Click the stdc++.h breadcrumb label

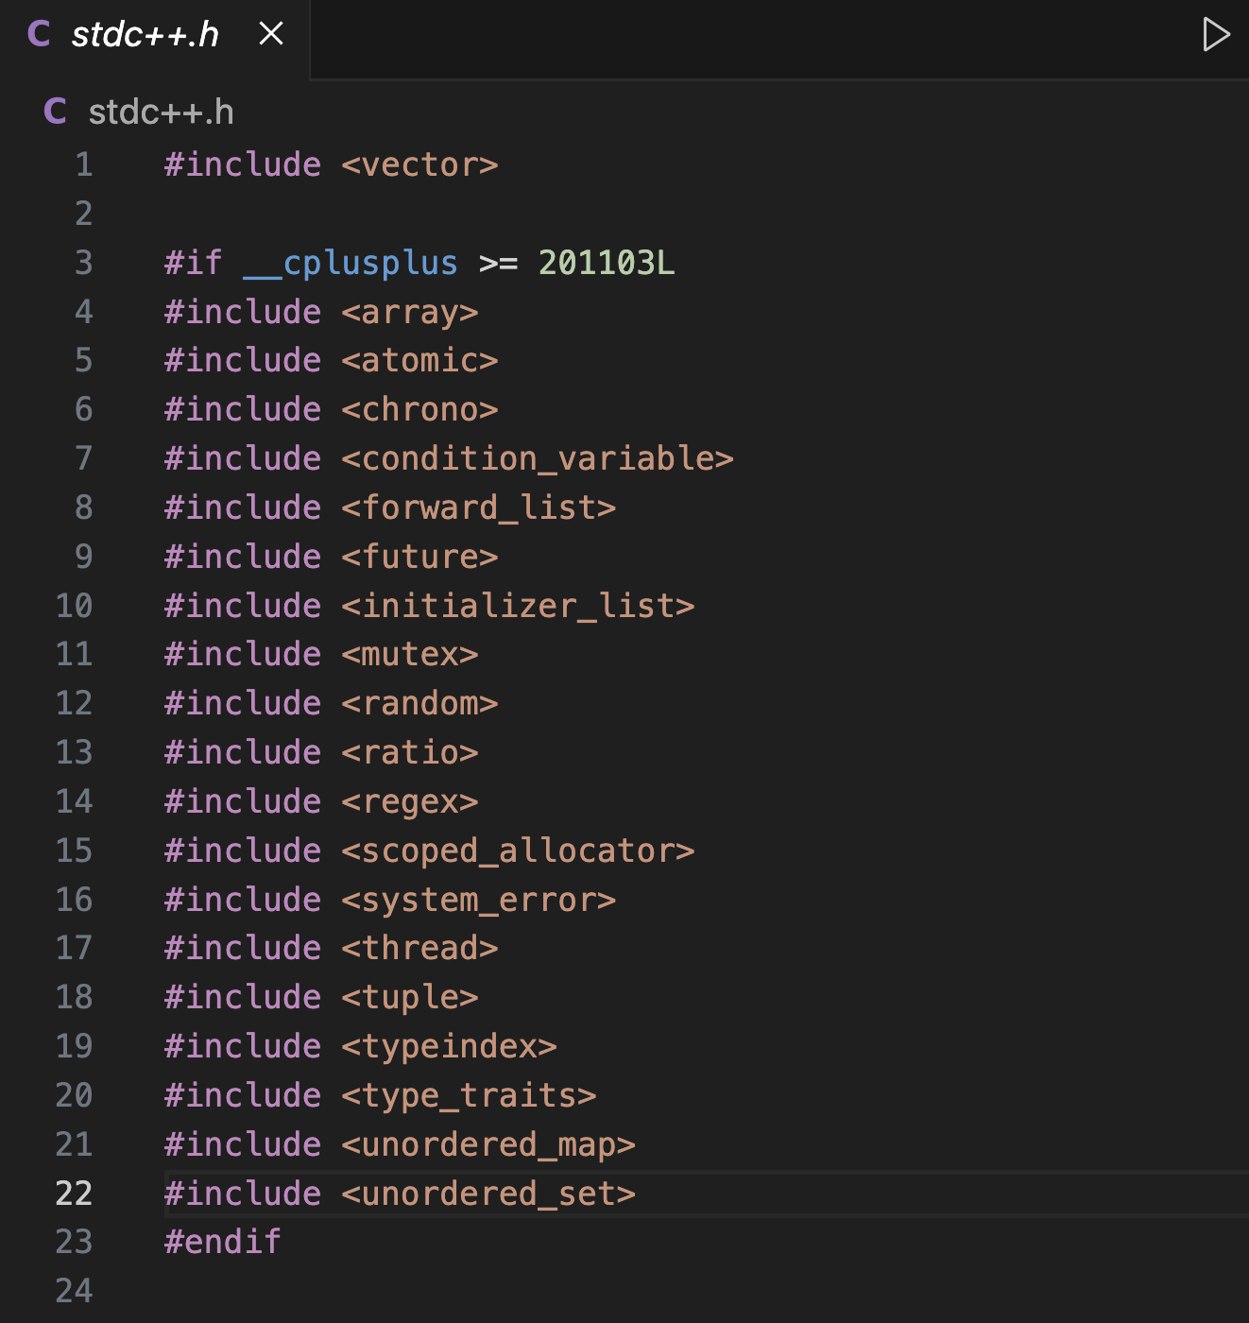pyautogui.click(x=161, y=112)
